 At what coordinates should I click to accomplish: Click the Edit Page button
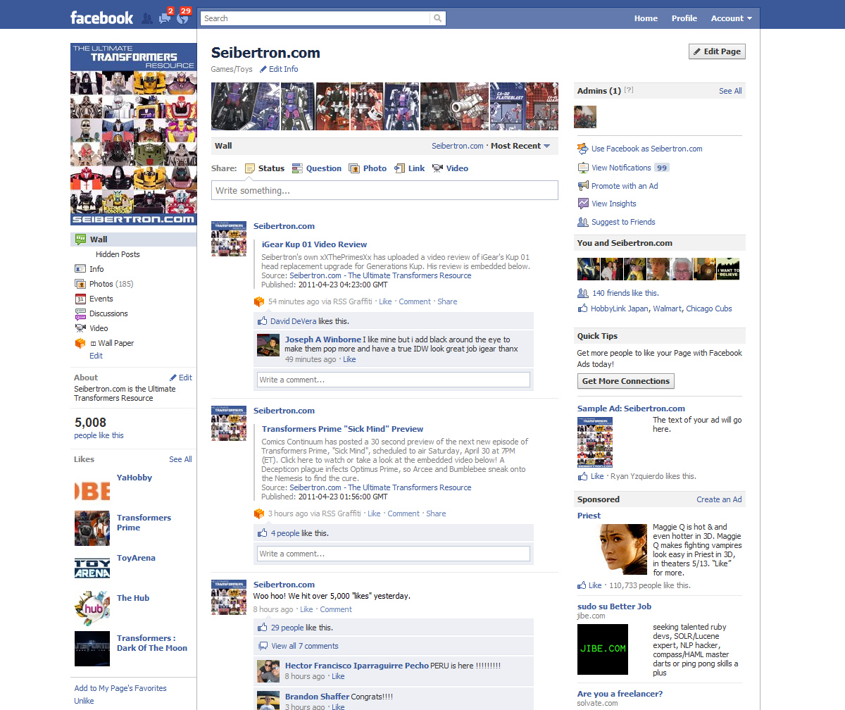717,51
